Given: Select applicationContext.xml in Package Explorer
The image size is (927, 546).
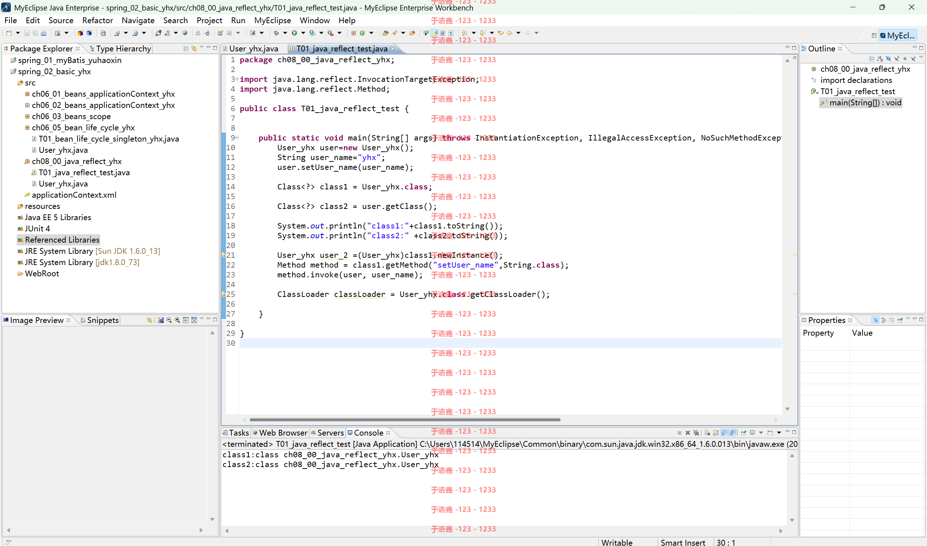Looking at the screenshot, I should [70, 195].
